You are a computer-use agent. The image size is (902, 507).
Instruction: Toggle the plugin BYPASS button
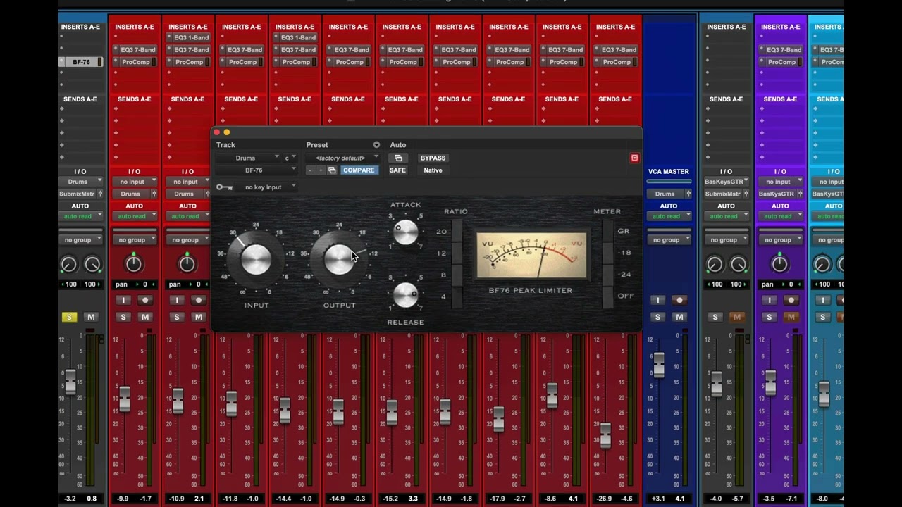(x=433, y=158)
